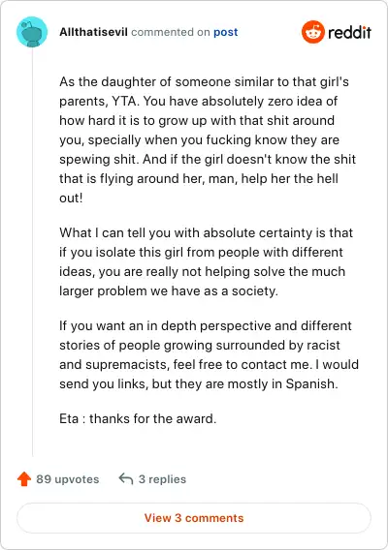Open the '3 replies' label
The width and height of the screenshot is (388, 550).
162,479
